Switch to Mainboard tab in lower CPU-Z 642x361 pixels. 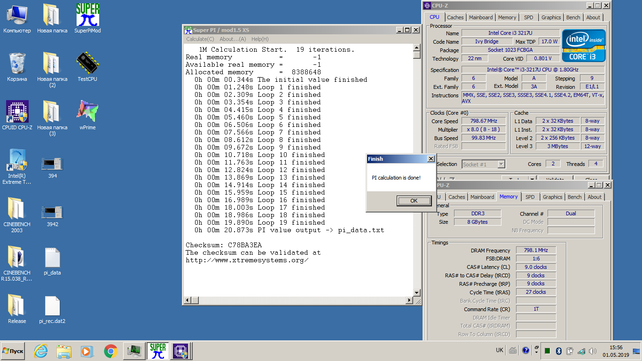click(482, 197)
